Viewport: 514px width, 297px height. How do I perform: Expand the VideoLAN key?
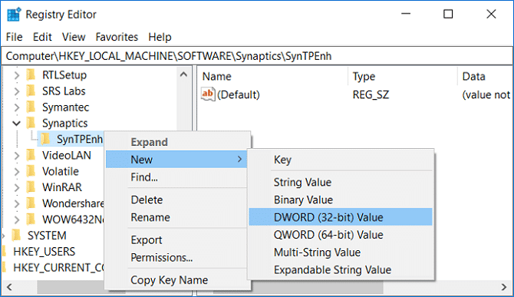point(17,155)
